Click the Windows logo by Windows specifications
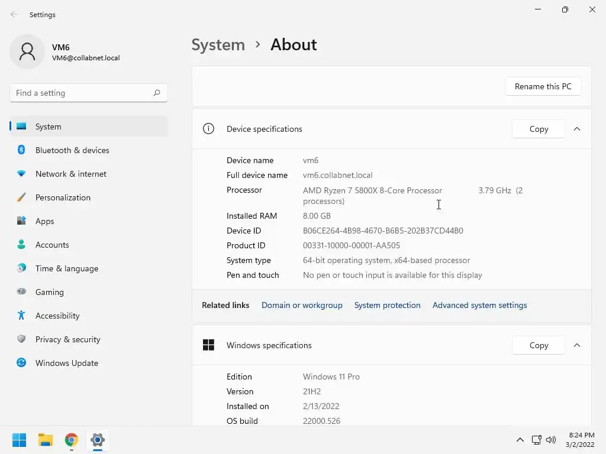This screenshot has width=606, height=454. [x=208, y=345]
